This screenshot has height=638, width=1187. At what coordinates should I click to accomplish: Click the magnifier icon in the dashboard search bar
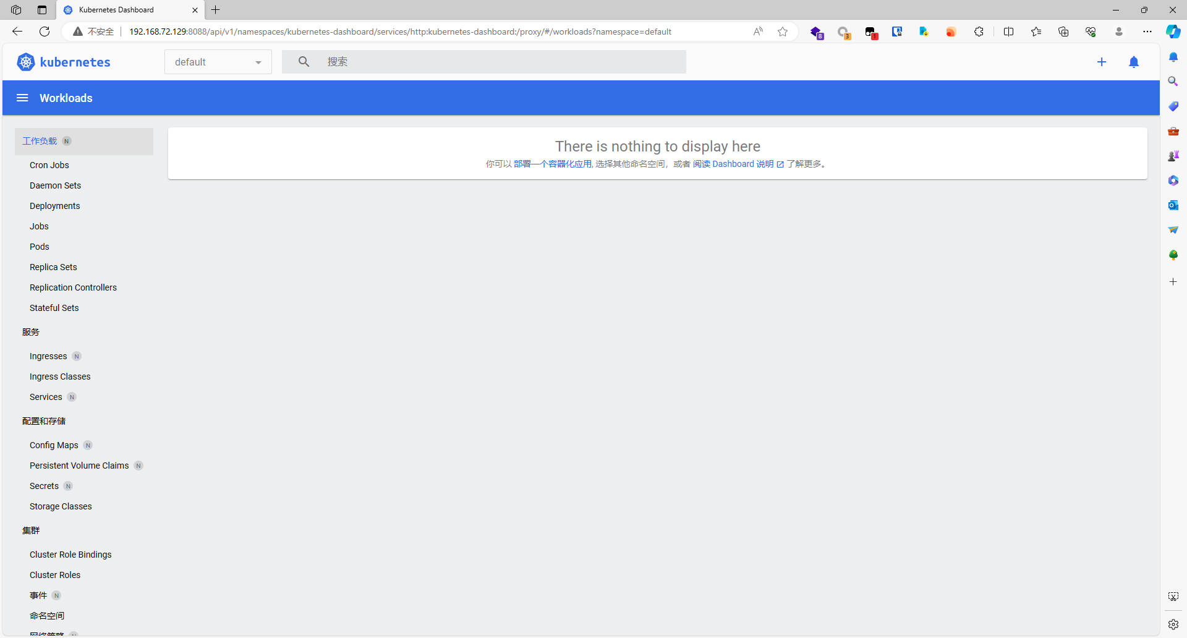coord(304,62)
